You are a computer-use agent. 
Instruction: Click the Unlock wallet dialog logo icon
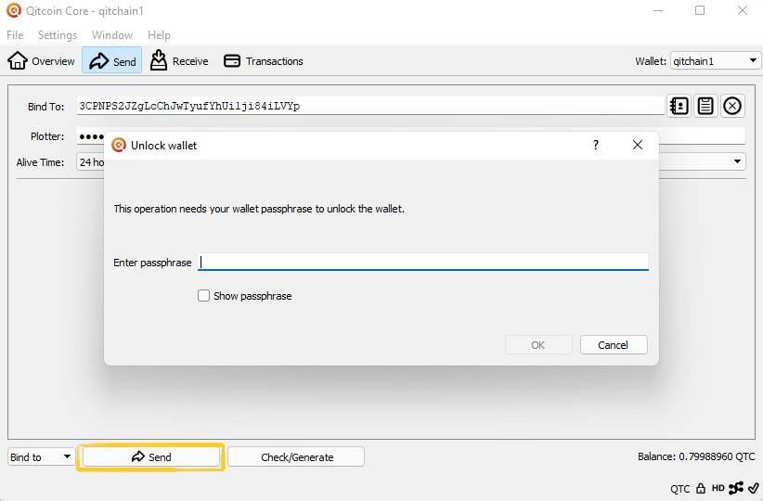click(x=119, y=145)
